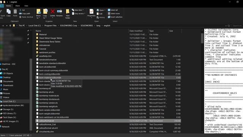Click lang in the breadcrumb path

click(x=98, y=25)
